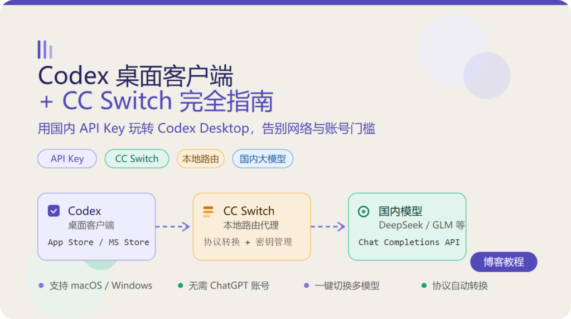Select the CC Switch tag pill
Image resolution: width=571 pixels, height=319 pixels.
click(137, 159)
